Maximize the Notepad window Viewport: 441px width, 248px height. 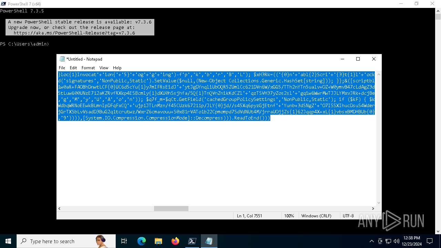[x=358, y=59]
